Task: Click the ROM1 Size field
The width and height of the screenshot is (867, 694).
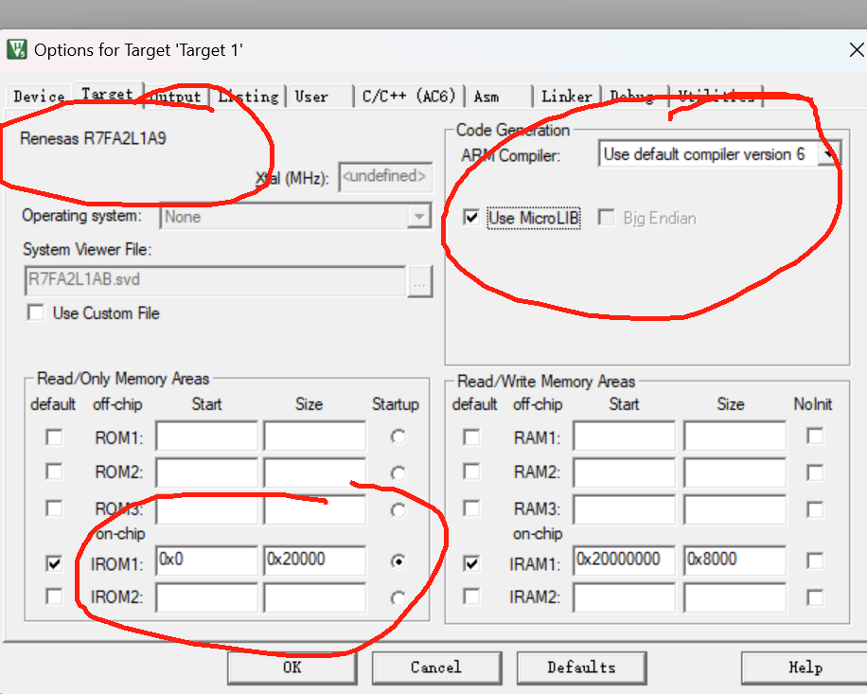Action: click(x=314, y=436)
